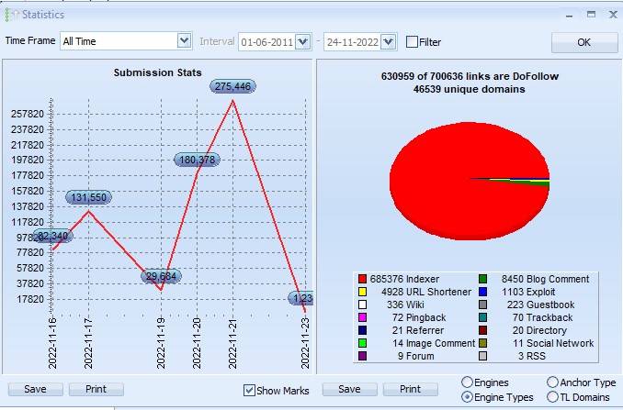Expand the 01-06-2011 start date picker
The image size is (623, 410).
pos(302,41)
